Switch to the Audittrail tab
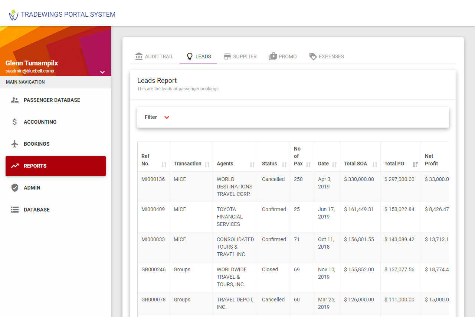This screenshot has width=475, height=317. (154, 56)
